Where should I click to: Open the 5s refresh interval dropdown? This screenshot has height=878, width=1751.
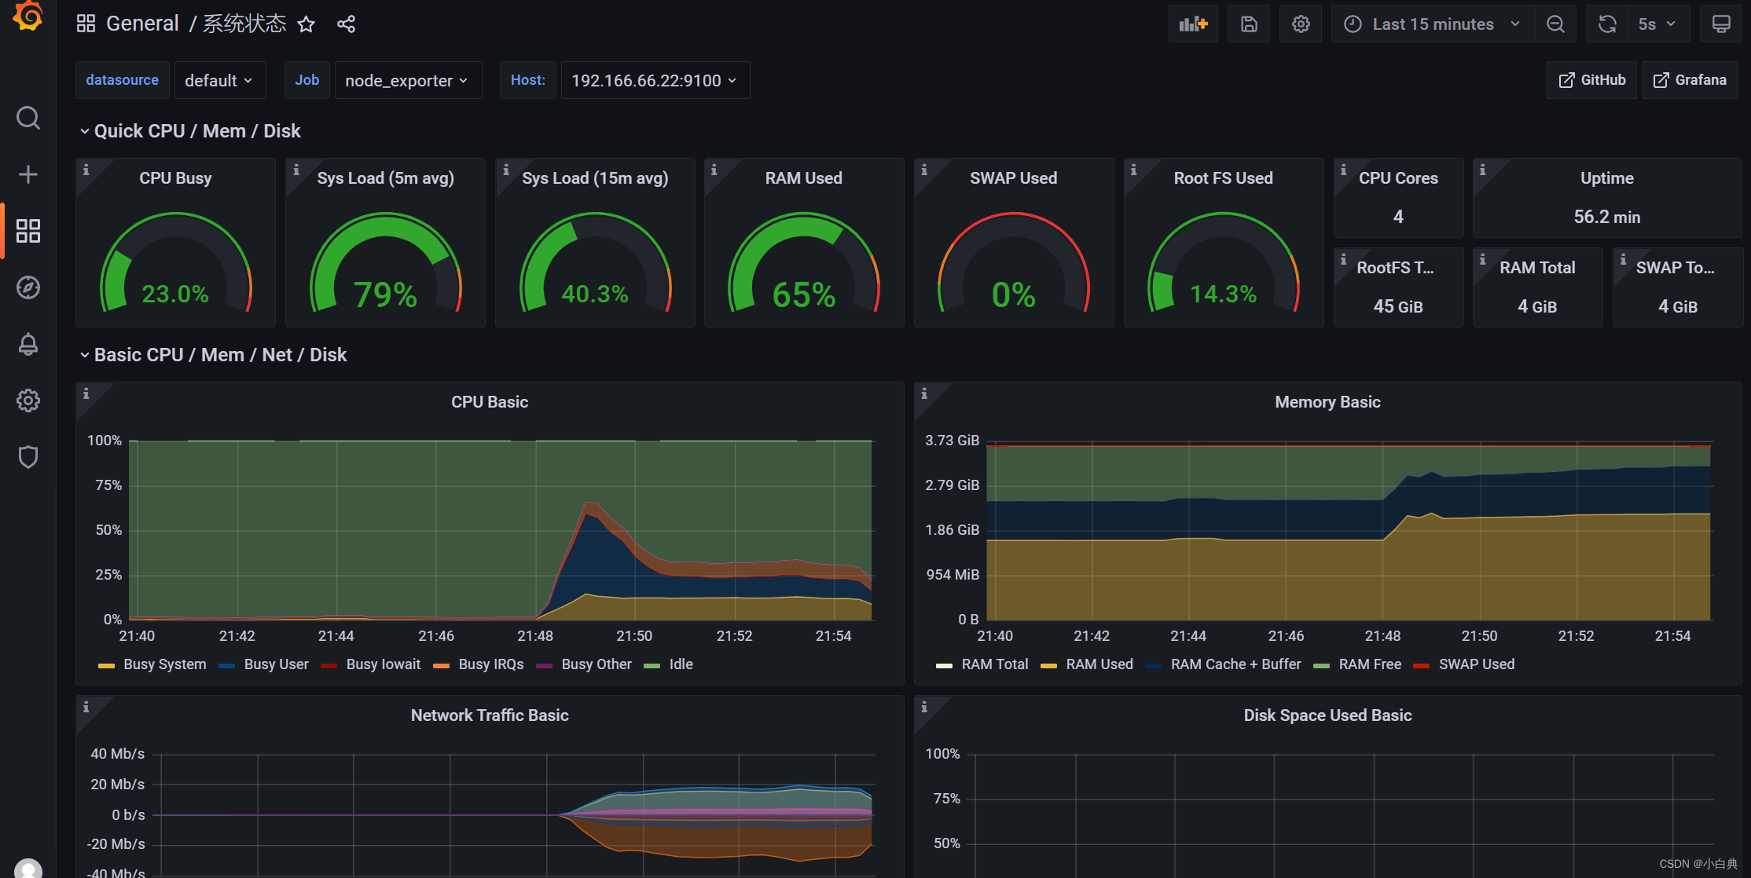[x=1657, y=24]
